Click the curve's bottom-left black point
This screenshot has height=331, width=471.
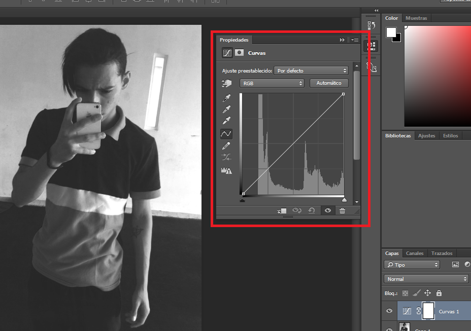coord(243,194)
